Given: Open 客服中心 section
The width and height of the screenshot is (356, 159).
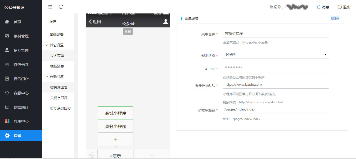Looking at the screenshot, I should (x=21, y=93).
